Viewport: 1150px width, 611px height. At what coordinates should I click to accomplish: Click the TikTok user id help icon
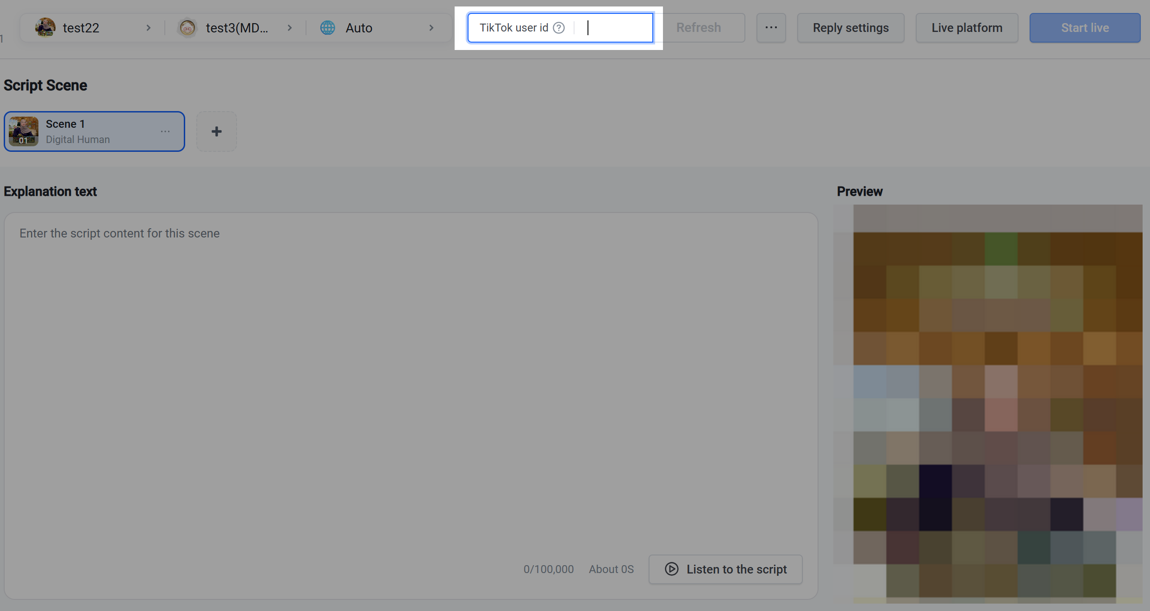559,28
